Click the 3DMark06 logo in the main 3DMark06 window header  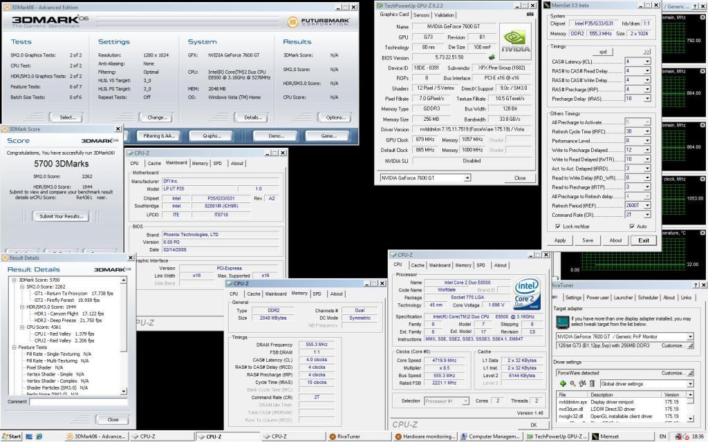coord(50,21)
